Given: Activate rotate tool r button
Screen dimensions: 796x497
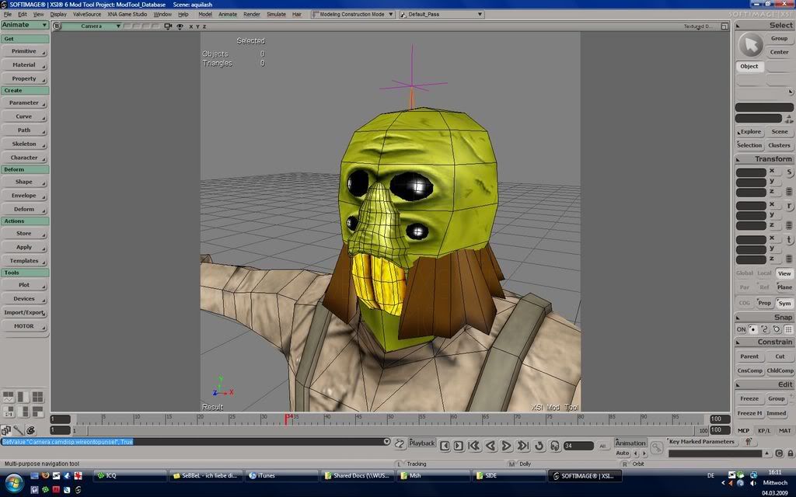Looking at the screenshot, I should point(790,206).
